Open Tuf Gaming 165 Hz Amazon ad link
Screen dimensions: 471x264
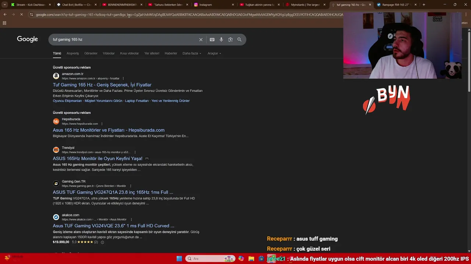102,85
